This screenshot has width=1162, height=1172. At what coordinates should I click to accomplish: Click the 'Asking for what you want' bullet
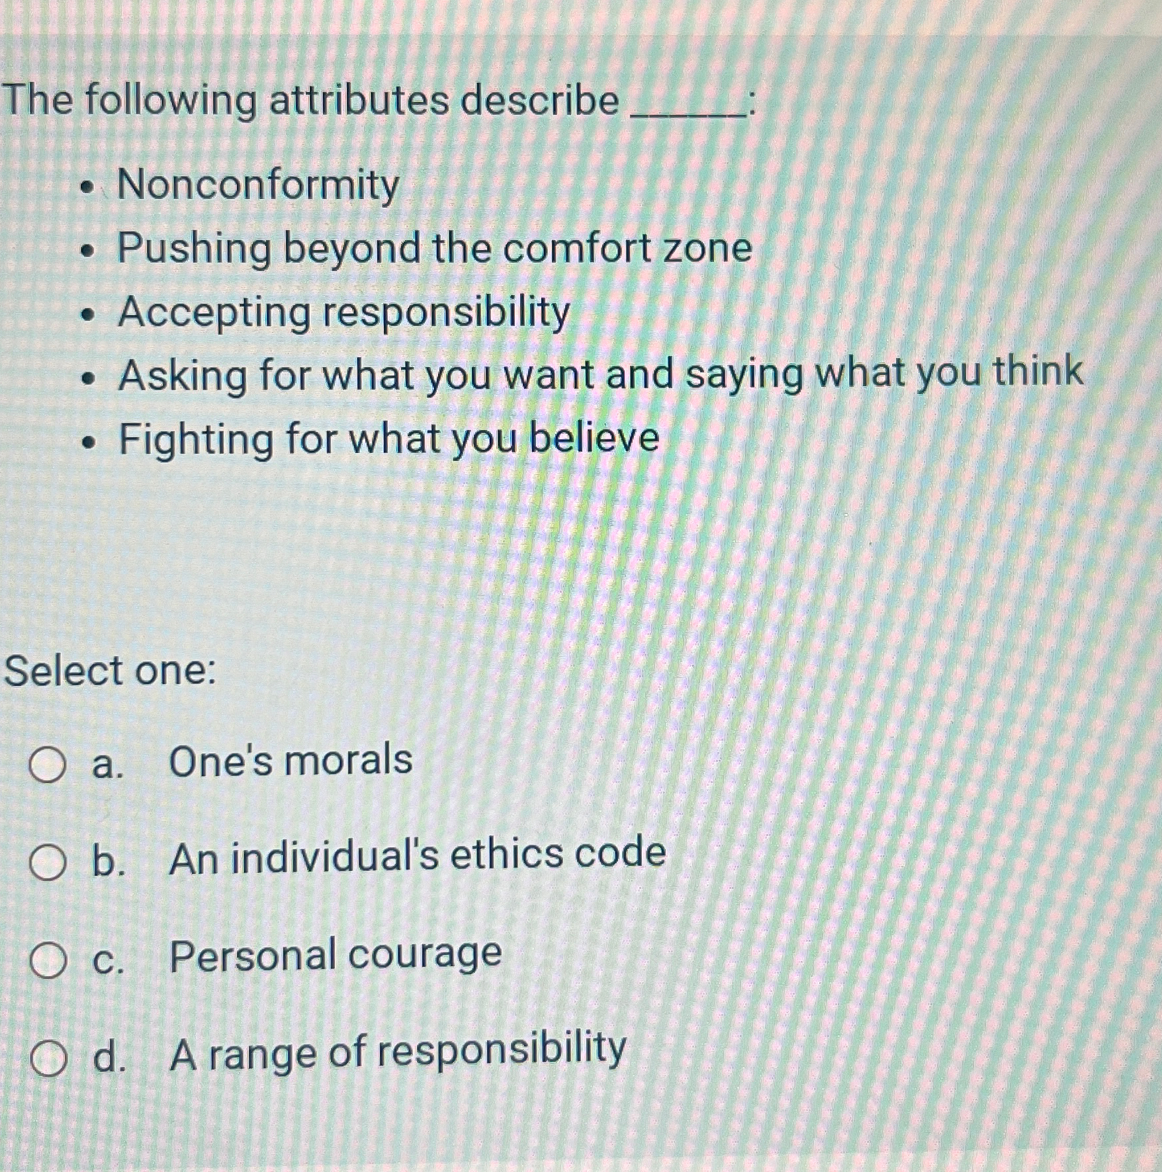[x=600, y=374]
